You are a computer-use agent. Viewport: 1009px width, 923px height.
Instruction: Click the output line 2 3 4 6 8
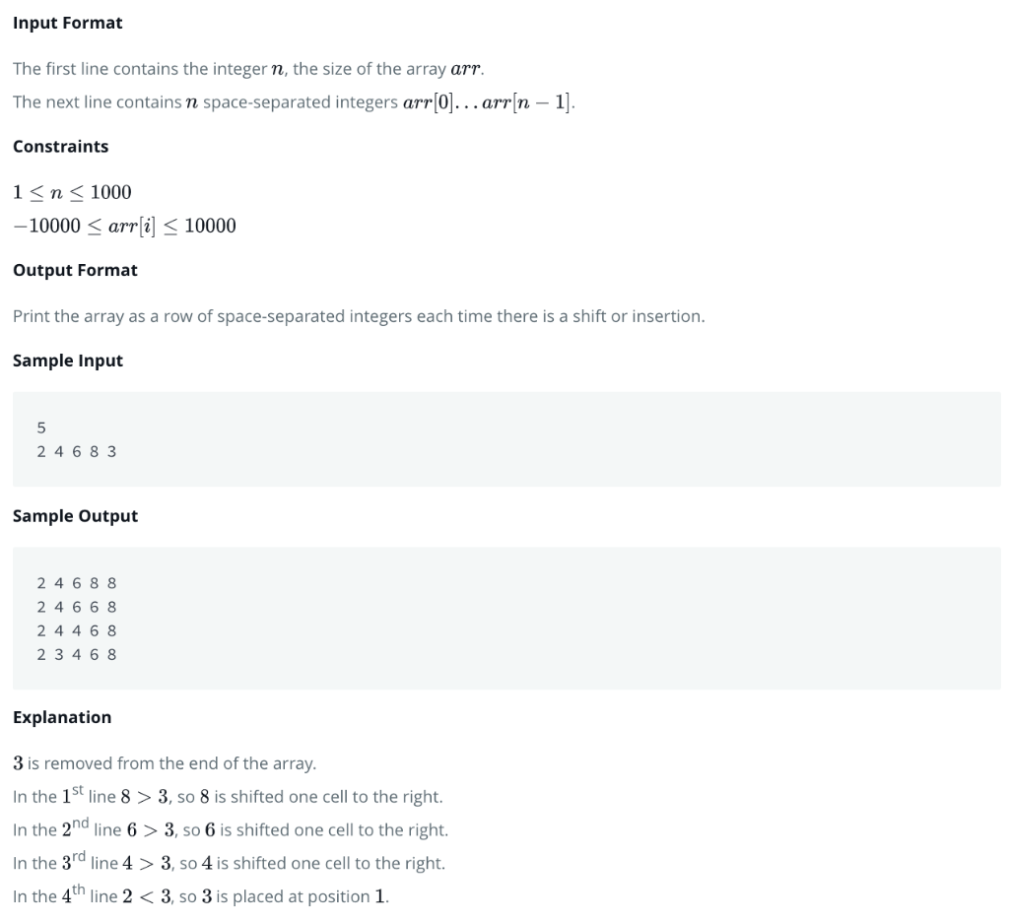[77, 655]
